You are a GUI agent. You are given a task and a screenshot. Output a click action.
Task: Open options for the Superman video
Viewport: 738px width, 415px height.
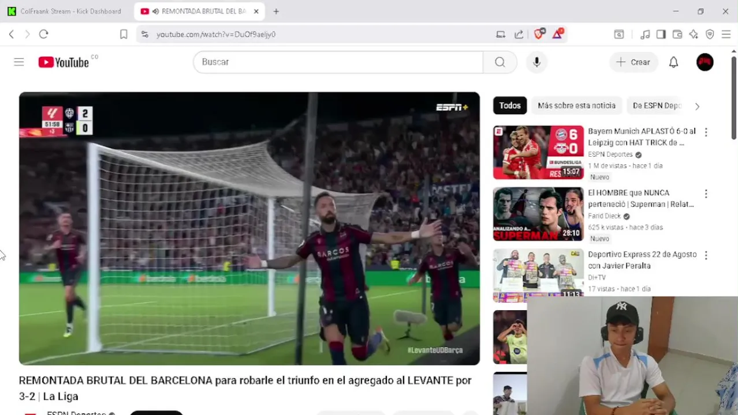(x=706, y=194)
